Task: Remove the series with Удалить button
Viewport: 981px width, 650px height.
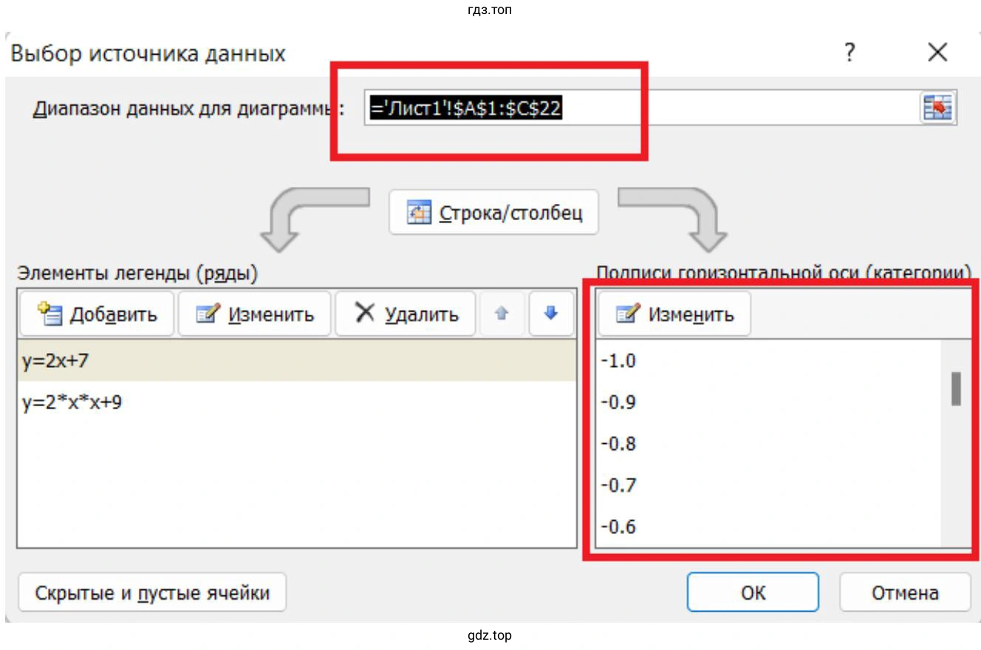Action: (406, 314)
